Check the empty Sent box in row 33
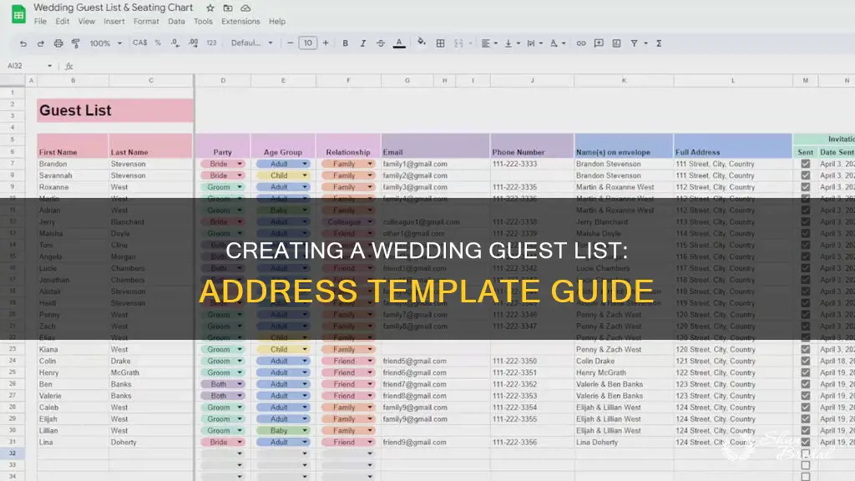Screen dimensions: 855x481 806,465
